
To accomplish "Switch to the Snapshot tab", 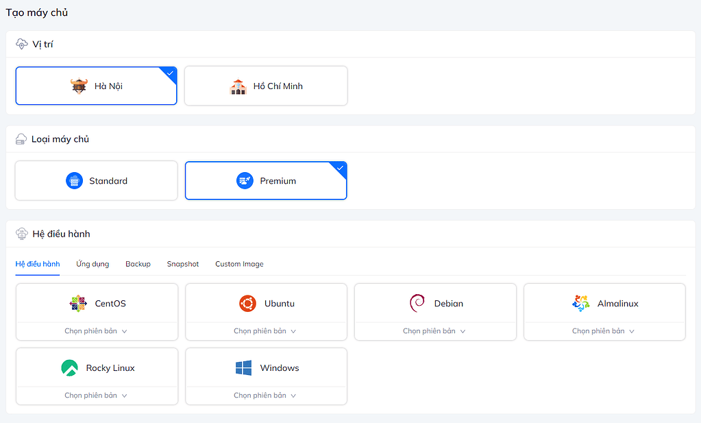I will pyautogui.click(x=182, y=264).
